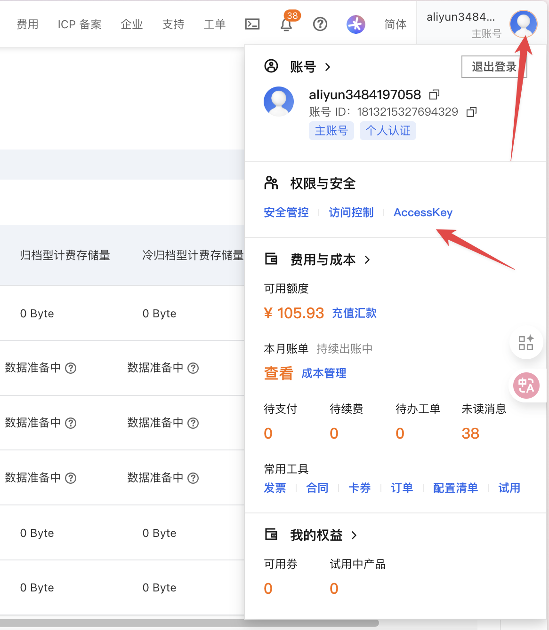
Task: View notifications via the bell icon
Action: click(286, 25)
